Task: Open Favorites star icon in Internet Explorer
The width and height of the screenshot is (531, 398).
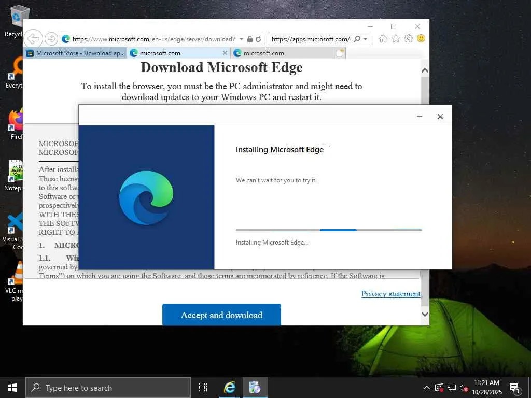Action: [x=396, y=38]
